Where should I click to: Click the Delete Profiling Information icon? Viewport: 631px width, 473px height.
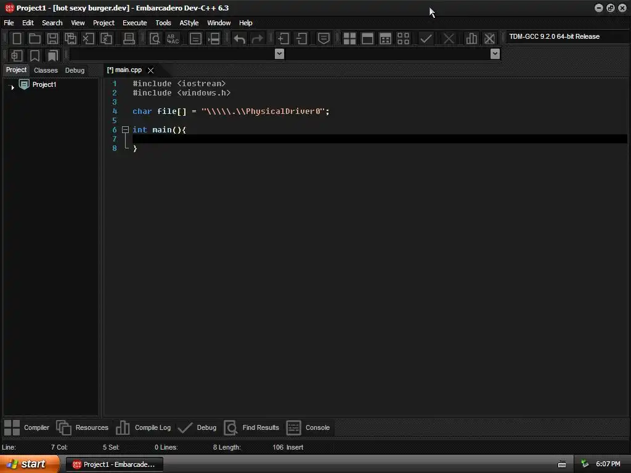click(489, 39)
